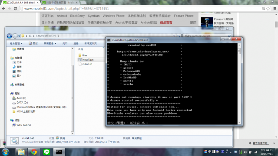Screen dimensions: 278x156
Task: Select first Chrome tab Z1/ZU 4.4.4
Action: [x=21, y=3]
